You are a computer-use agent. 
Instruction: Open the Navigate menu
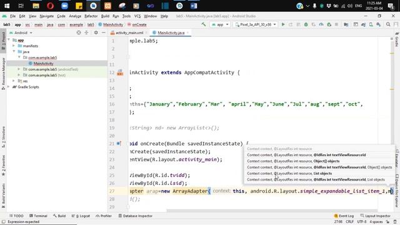click(47, 16)
